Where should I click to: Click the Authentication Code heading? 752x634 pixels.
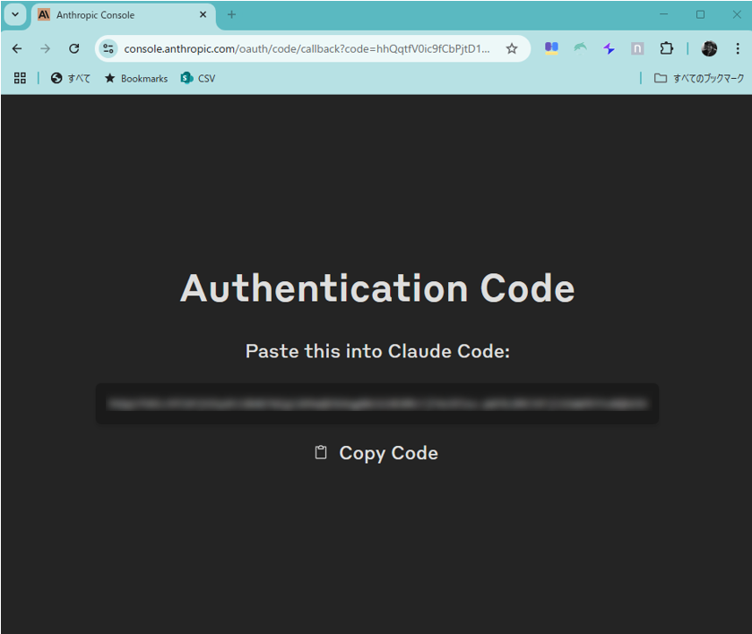pos(377,288)
